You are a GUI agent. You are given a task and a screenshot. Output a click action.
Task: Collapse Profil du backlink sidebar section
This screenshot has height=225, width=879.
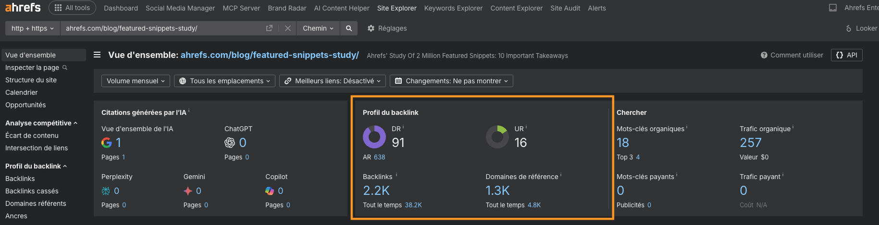36,166
